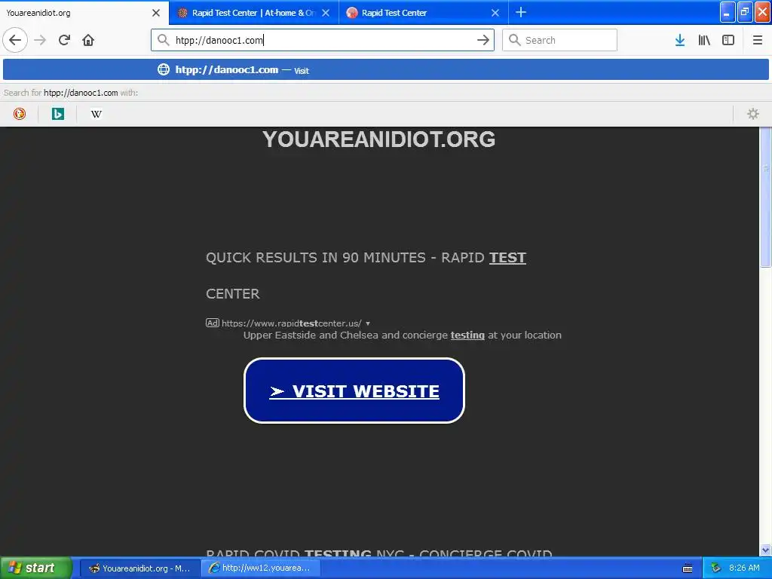Image resolution: width=772 pixels, height=579 pixels.
Task: Click the green tray icon next to the clock
Action: [x=715, y=568]
